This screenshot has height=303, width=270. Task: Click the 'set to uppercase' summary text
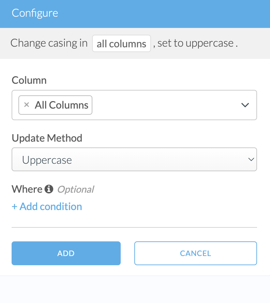[x=195, y=43]
